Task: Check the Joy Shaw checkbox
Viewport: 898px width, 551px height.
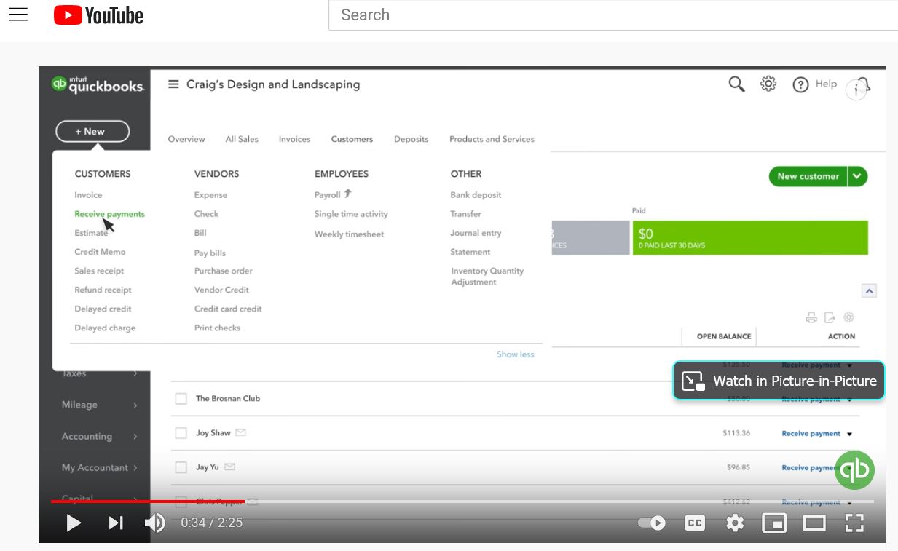Action: pos(181,433)
